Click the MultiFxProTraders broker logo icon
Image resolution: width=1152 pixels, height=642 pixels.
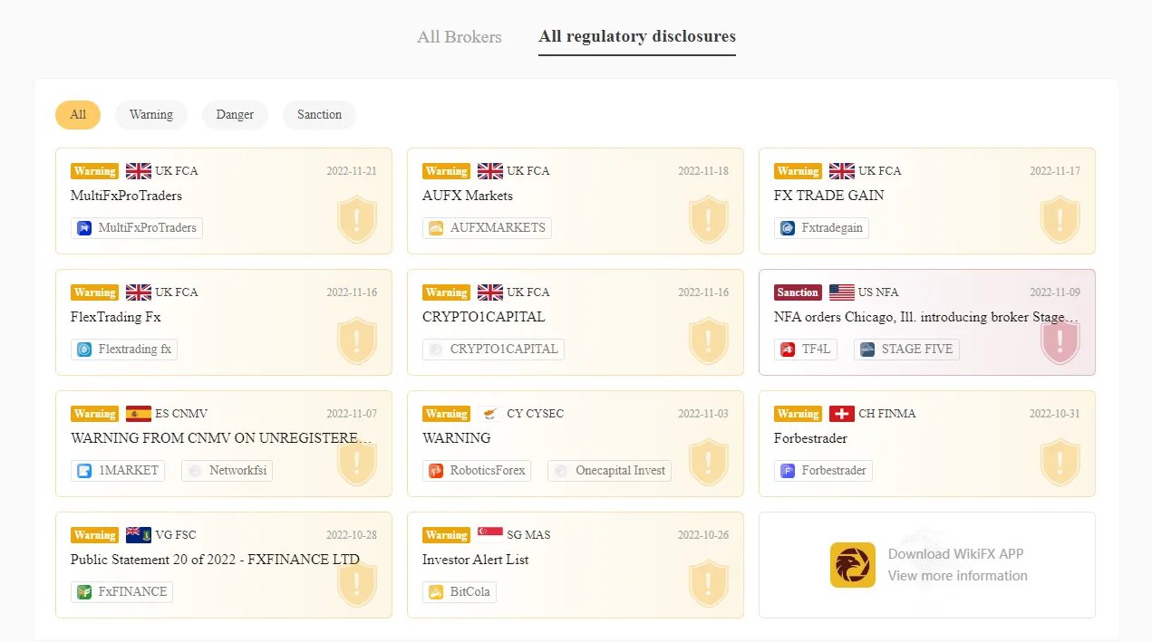coord(84,228)
